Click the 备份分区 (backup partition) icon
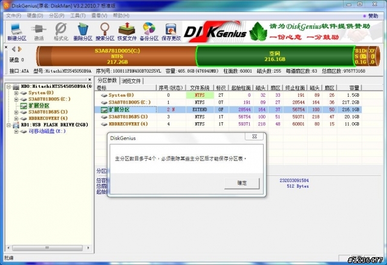 pyautogui.click(x=149, y=31)
